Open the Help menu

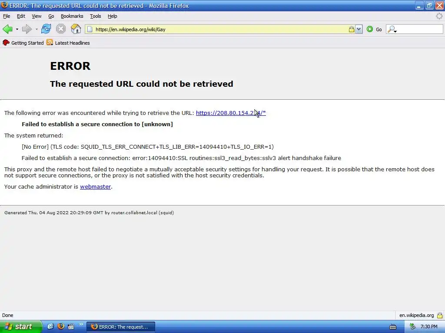pyautogui.click(x=113, y=16)
